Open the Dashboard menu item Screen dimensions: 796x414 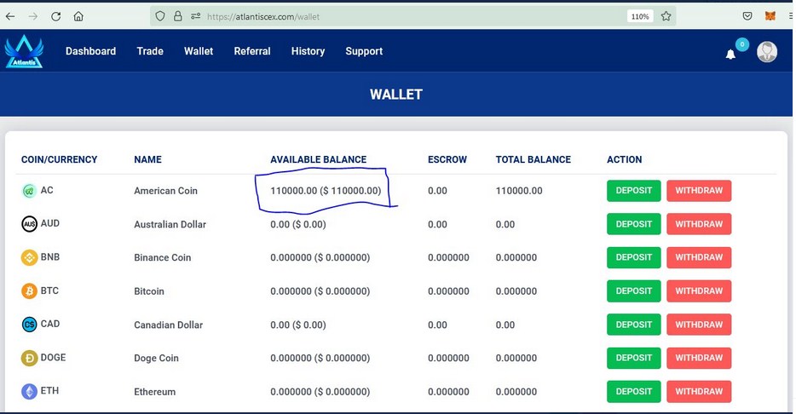(x=91, y=51)
